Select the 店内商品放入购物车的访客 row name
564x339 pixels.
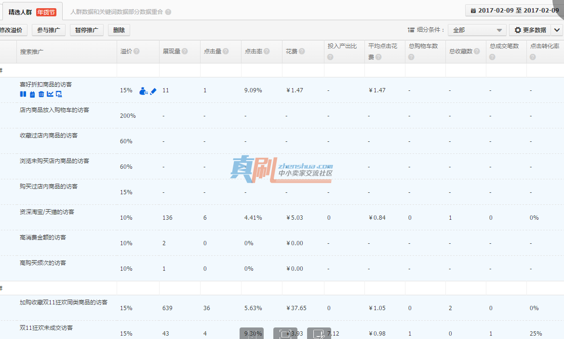[54, 110]
